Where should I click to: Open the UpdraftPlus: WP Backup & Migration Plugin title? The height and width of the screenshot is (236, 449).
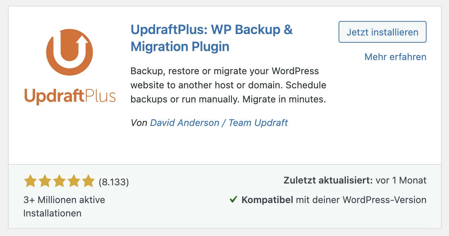pyautogui.click(x=211, y=38)
